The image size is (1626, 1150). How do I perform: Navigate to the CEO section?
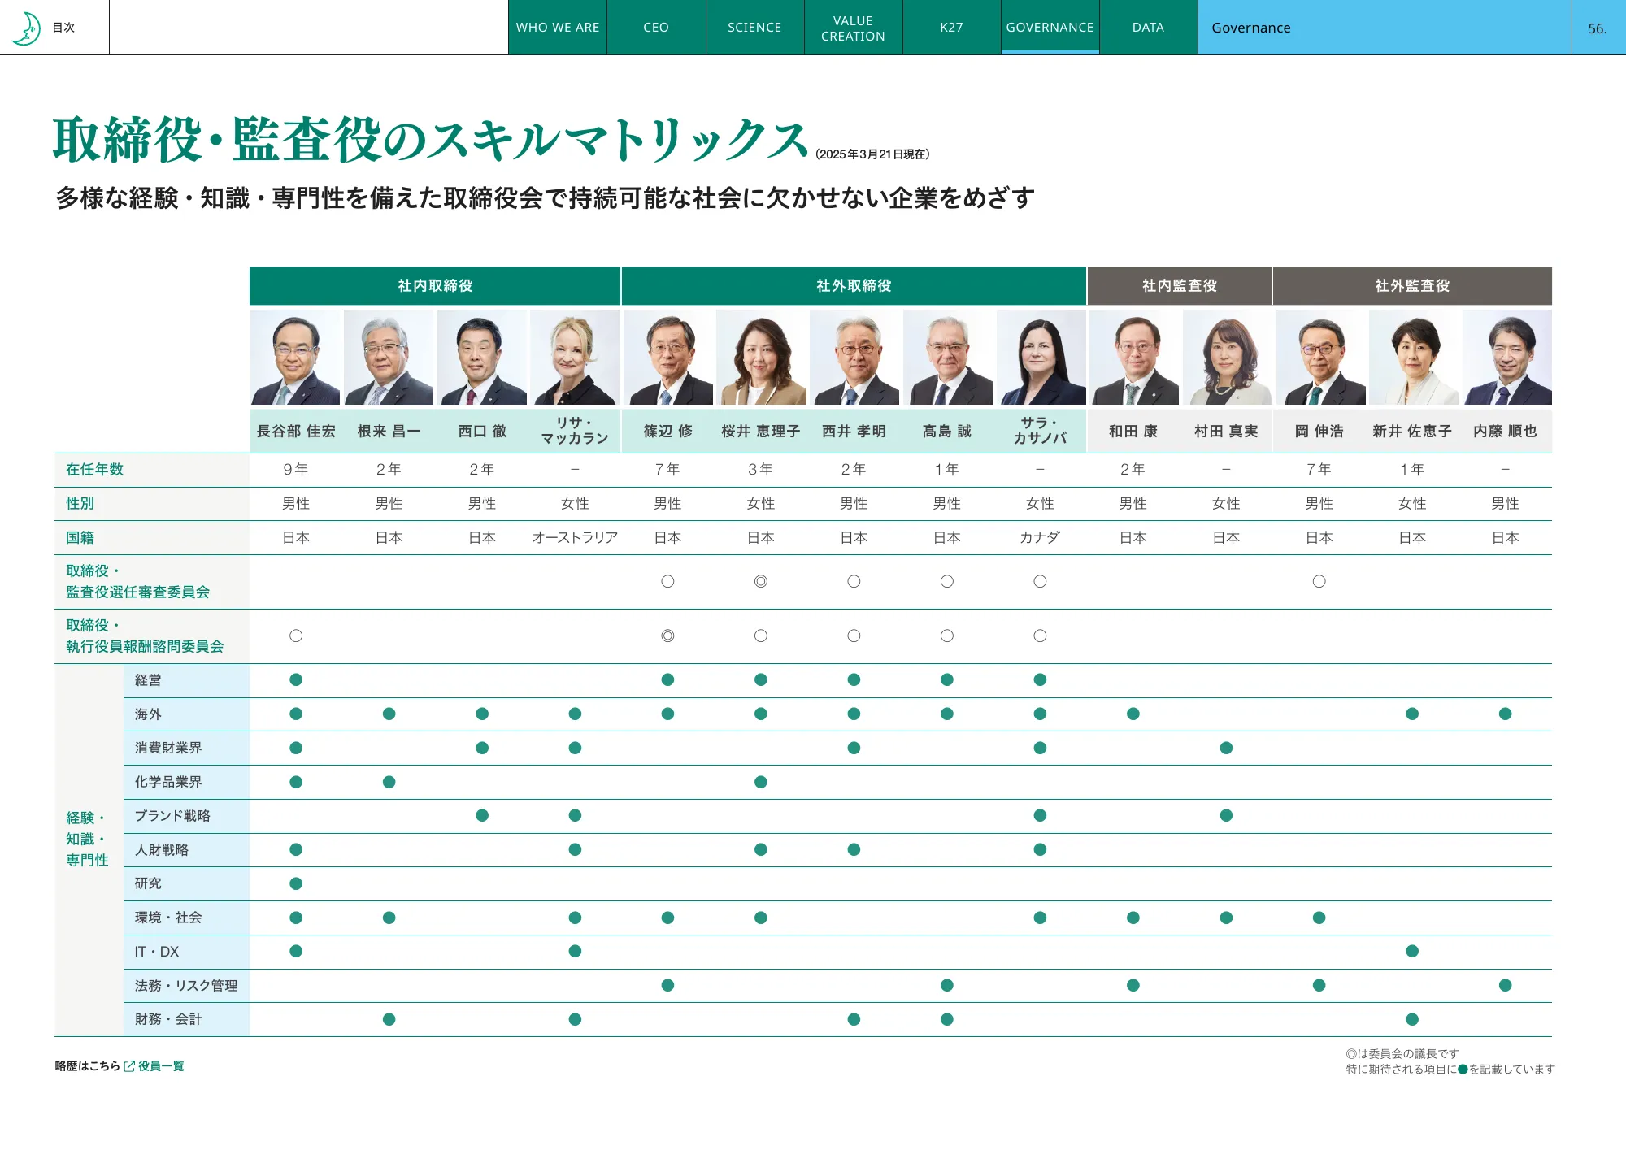click(655, 28)
